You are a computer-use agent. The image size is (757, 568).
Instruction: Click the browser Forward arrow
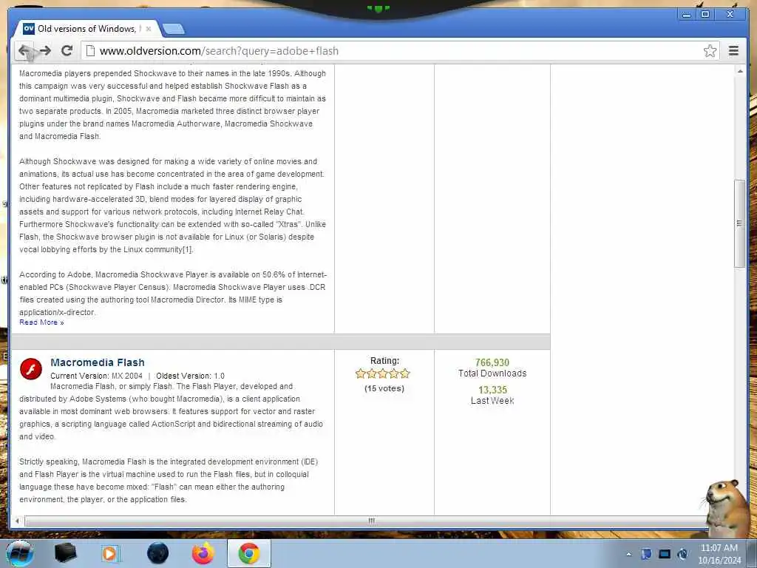point(45,51)
